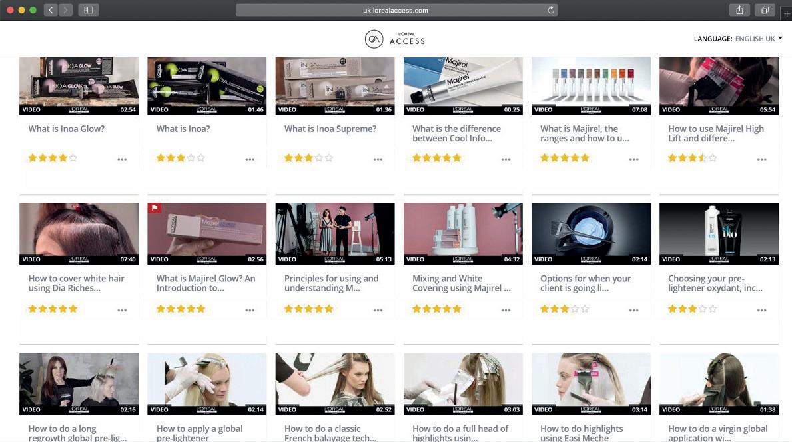Play the 02:14 mixing bowl video thumbnail

tap(591, 233)
